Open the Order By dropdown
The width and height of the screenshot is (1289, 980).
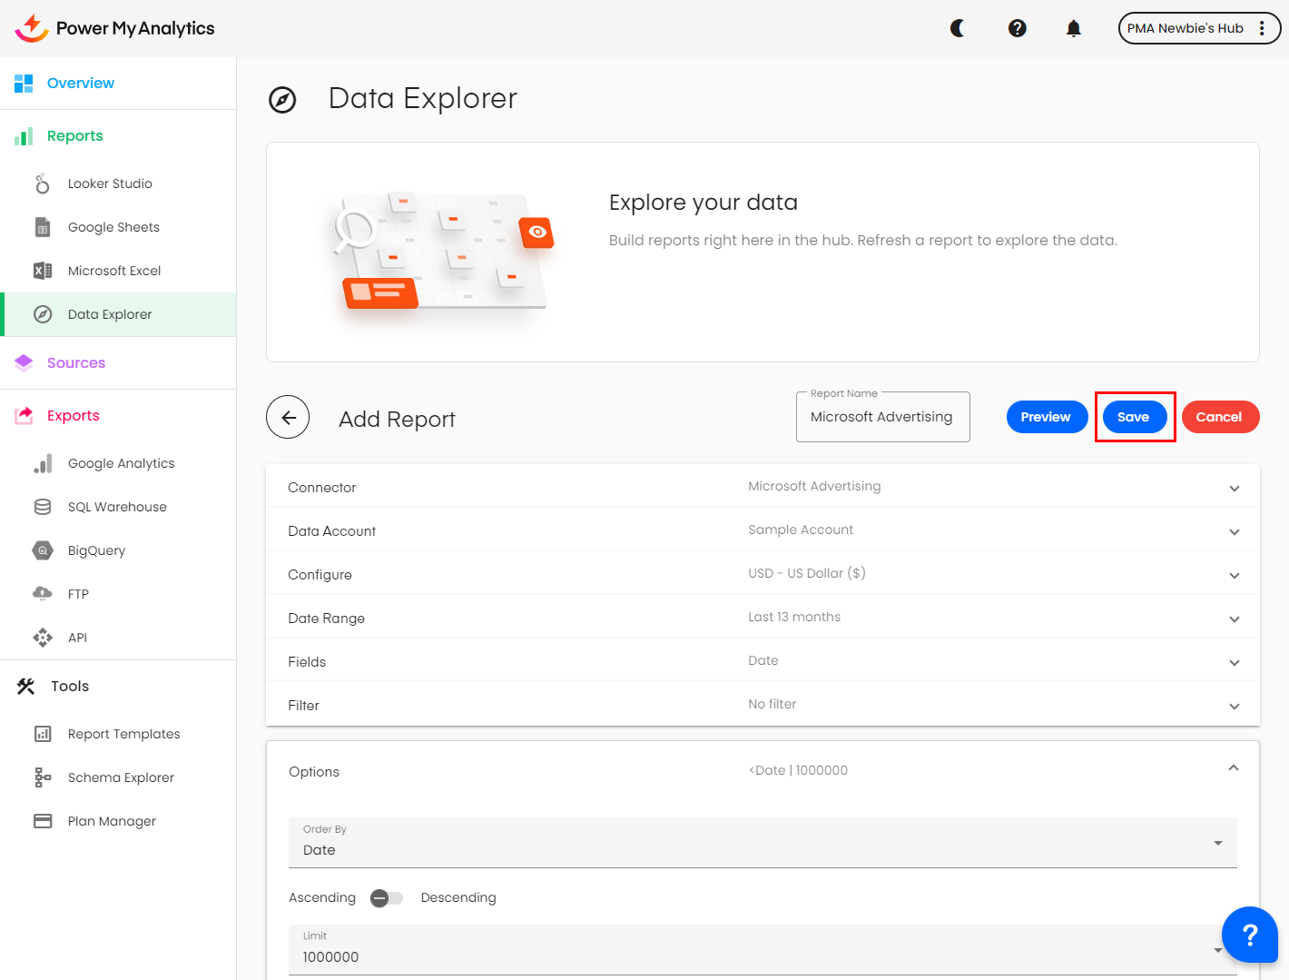coord(763,843)
